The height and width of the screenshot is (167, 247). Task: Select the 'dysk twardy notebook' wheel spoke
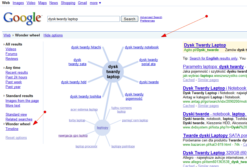142,47
